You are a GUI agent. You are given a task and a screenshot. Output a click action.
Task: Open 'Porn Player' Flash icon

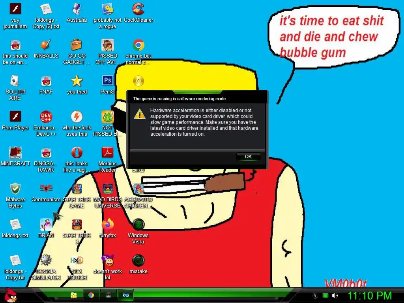[x=15, y=117]
